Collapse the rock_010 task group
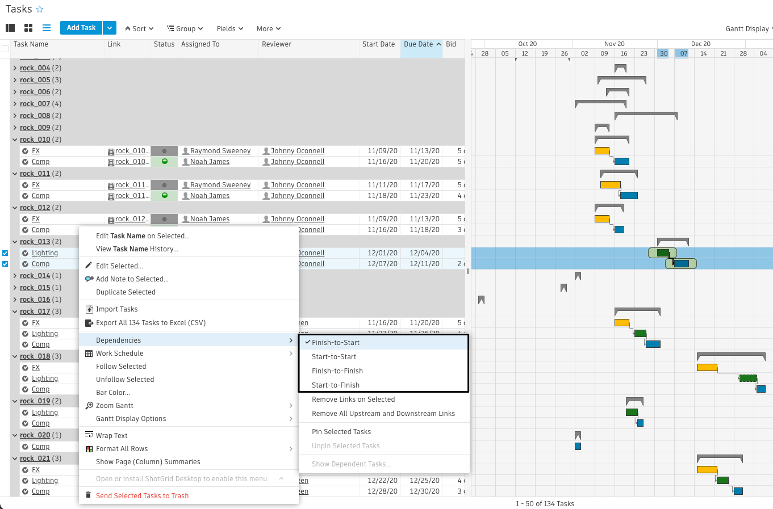The width and height of the screenshot is (773, 509). click(x=15, y=139)
